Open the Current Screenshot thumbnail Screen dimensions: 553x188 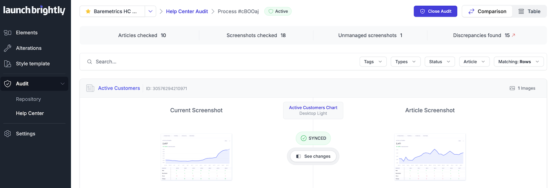point(196,157)
